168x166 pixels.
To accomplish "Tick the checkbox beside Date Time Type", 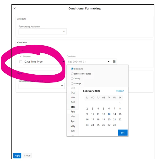I will coord(21,62).
